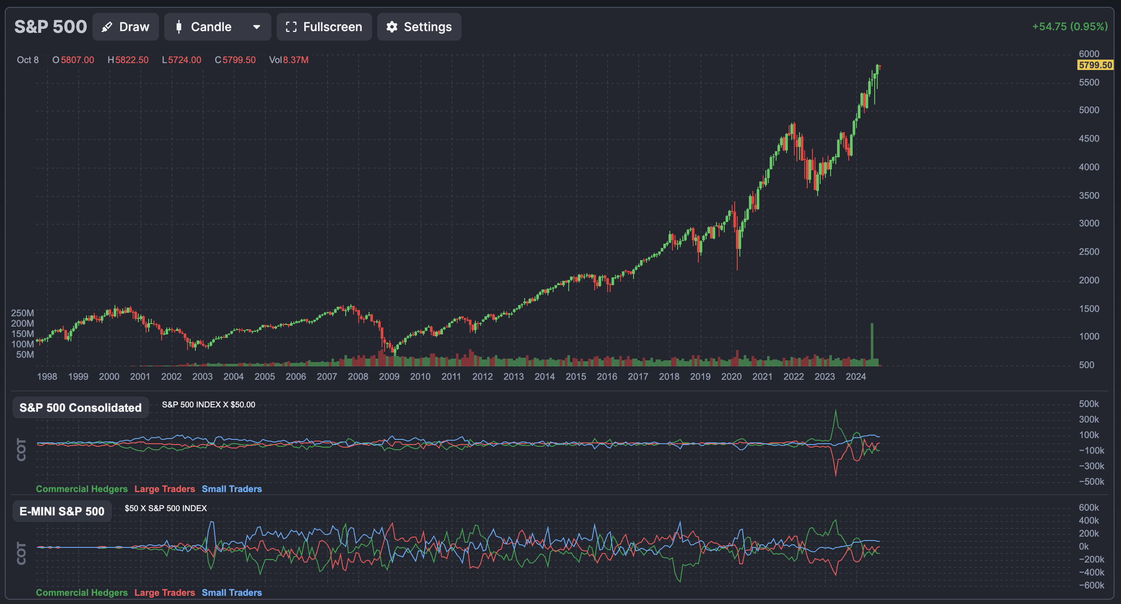Enter Fullscreen mode via text label
1121x604 pixels.
(332, 27)
